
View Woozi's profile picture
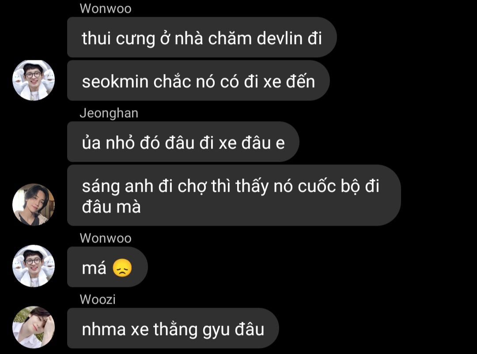pyautogui.click(x=34, y=327)
